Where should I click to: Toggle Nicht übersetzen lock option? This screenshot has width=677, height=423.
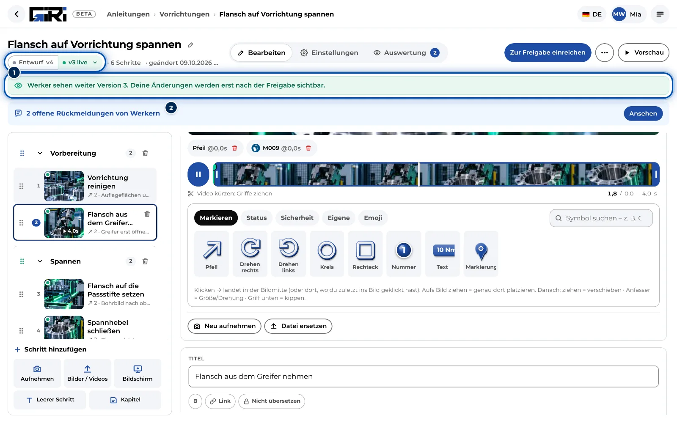click(272, 401)
